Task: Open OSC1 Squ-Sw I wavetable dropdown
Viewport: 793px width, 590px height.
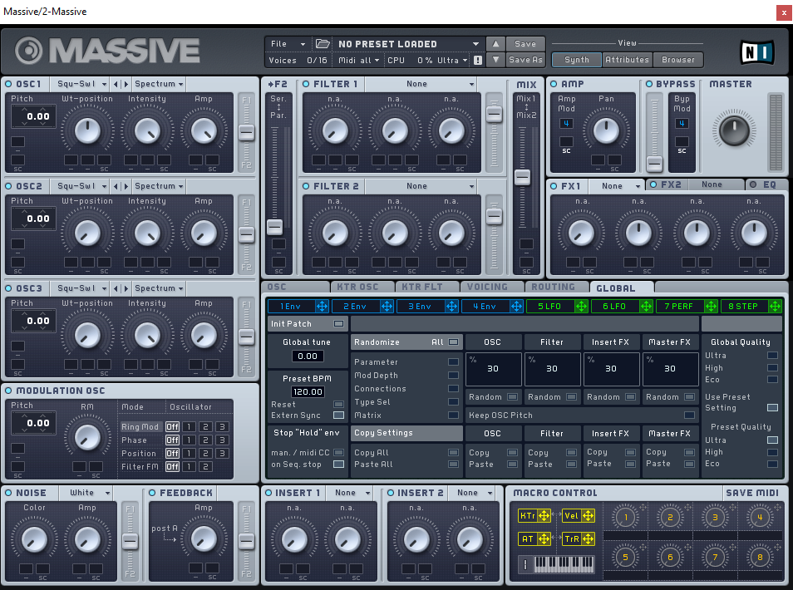Action: click(x=81, y=84)
